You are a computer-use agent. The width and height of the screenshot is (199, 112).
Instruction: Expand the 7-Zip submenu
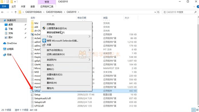click(67, 37)
